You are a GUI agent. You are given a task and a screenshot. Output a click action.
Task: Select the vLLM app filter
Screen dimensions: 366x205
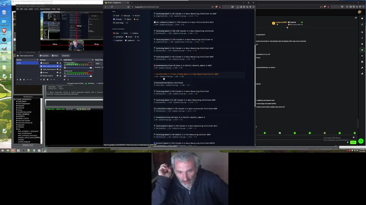coord(116,16)
